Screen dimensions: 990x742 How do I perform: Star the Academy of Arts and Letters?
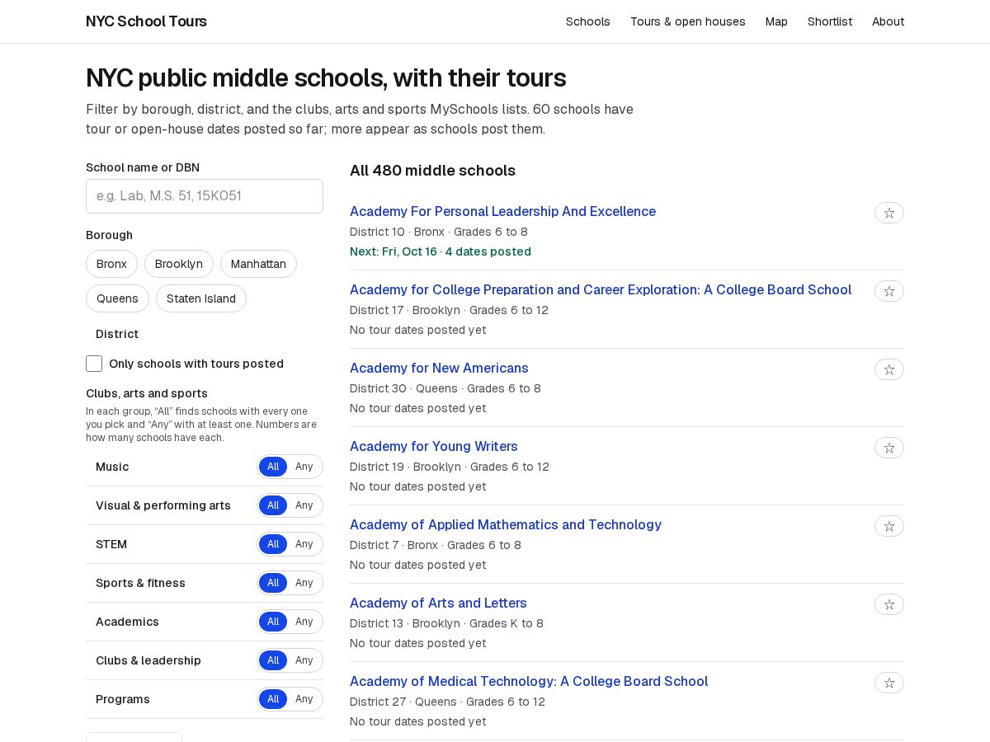tap(889, 604)
